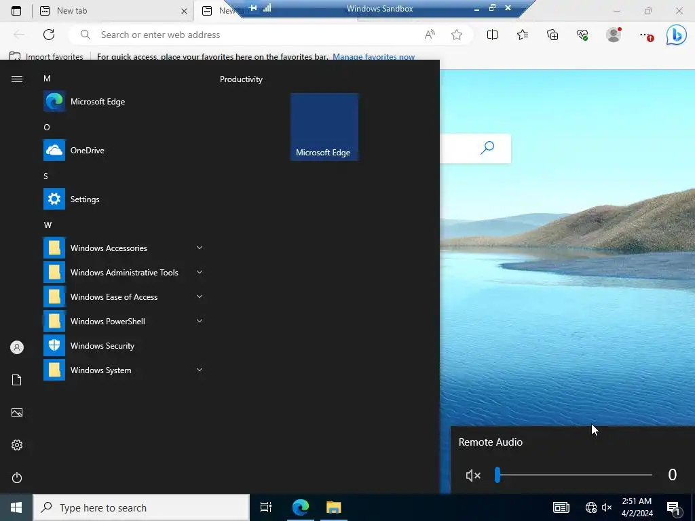695x521 pixels.
Task: Open Browser essentials heart icon
Action: pyautogui.click(x=582, y=35)
